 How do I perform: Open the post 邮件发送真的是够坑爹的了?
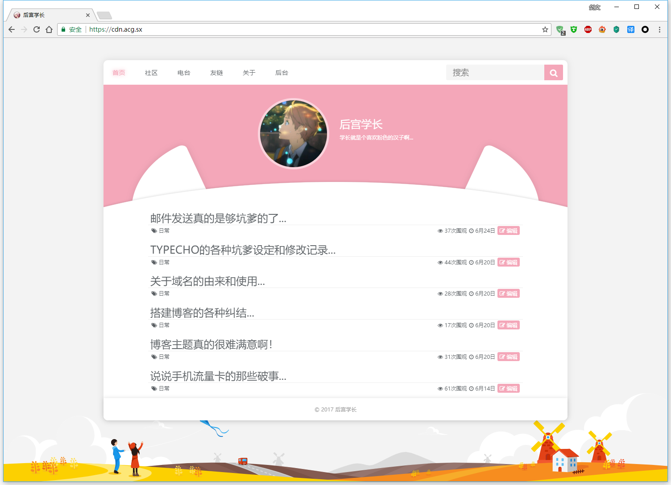tap(218, 218)
